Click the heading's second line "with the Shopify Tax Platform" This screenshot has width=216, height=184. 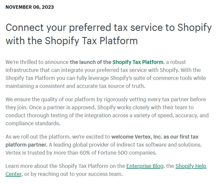pos(71,41)
